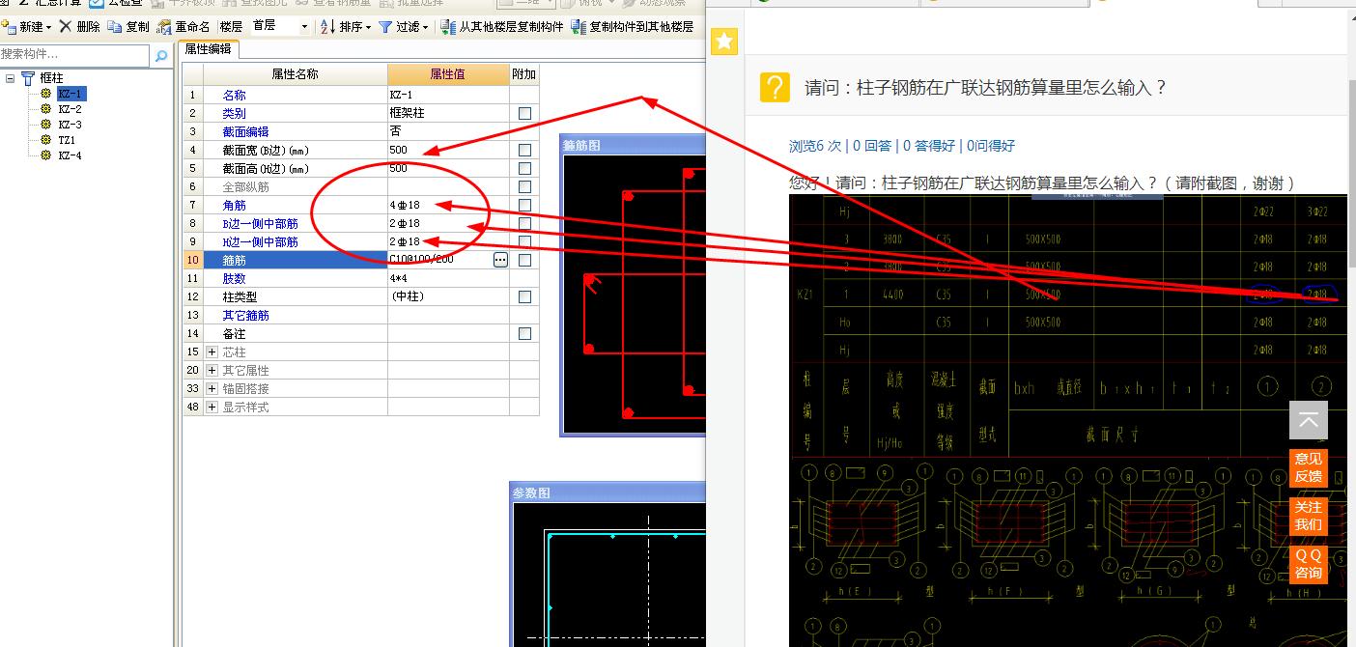Click the 截面编辑 property name
Viewport: 1356px width, 647px height.
(245, 131)
